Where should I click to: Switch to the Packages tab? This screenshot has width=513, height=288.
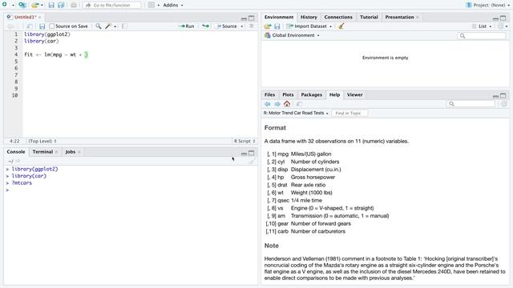coord(311,94)
